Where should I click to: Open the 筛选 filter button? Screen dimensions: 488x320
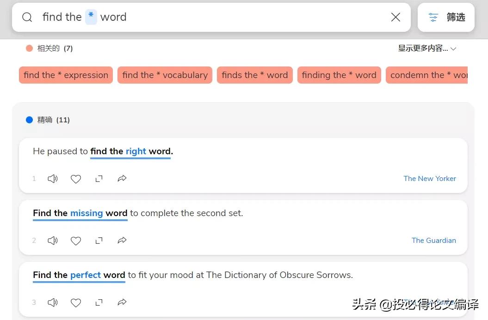446,18
